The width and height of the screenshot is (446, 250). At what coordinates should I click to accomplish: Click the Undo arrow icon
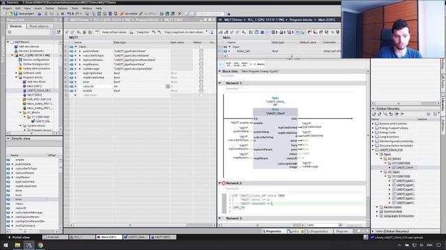click(69, 14)
